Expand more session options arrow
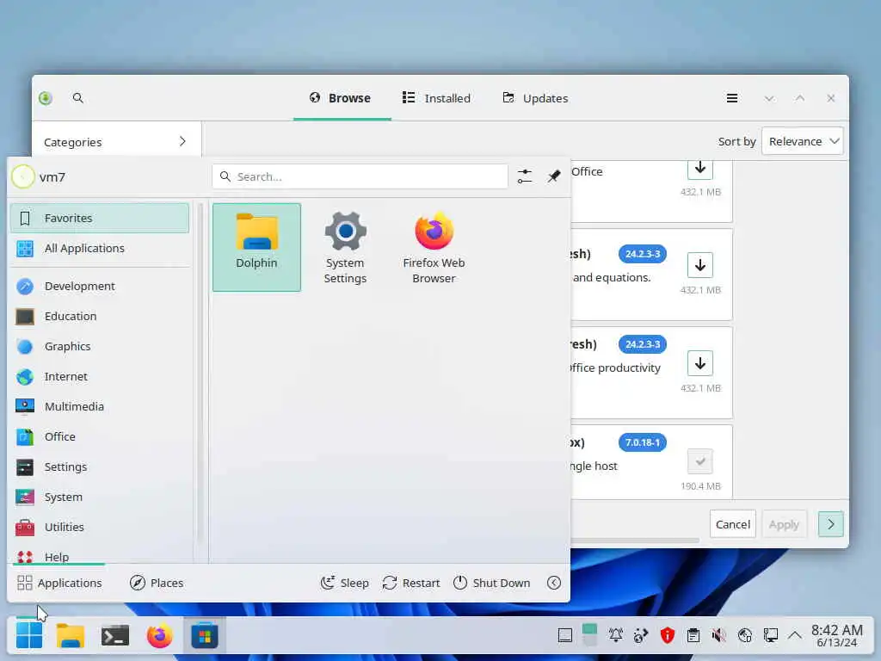This screenshot has width=881, height=661. click(x=554, y=583)
